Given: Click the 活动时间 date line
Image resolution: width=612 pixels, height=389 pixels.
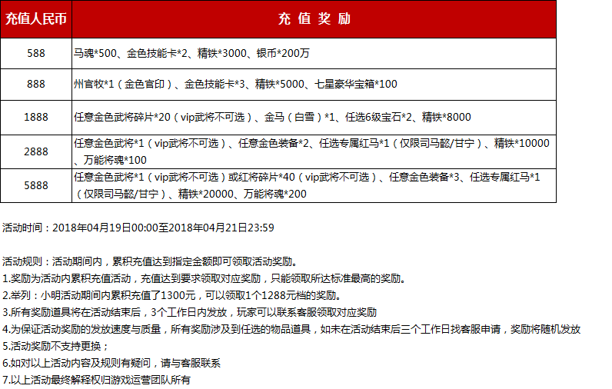Looking at the screenshot, I should click(x=138, y=228).
